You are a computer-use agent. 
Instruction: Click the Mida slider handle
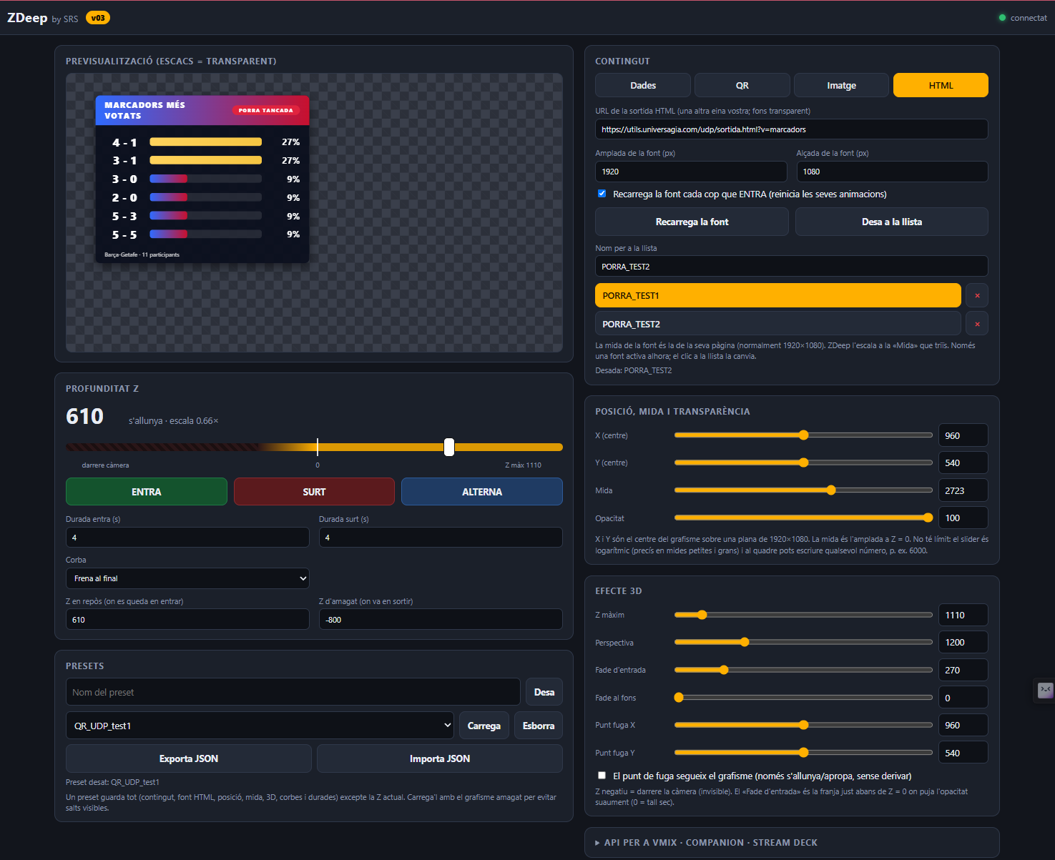[x=831, y=490]
